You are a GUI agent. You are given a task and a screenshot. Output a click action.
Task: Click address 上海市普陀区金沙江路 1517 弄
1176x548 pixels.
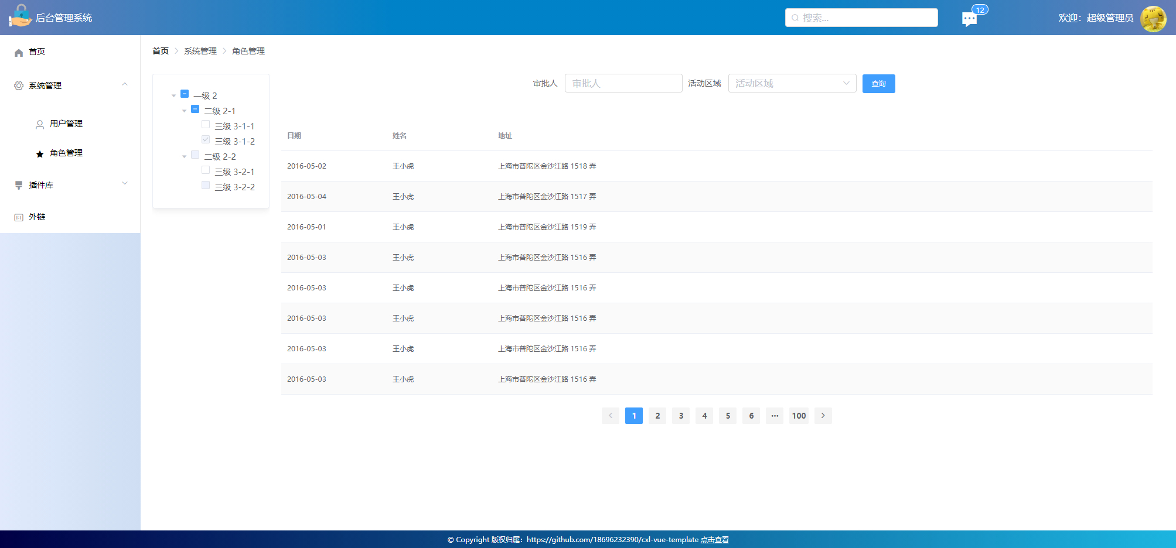click(x=547, y=197)
